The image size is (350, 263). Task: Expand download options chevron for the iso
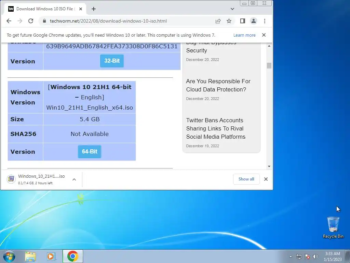pyautogui.click(x=74, y=179)
